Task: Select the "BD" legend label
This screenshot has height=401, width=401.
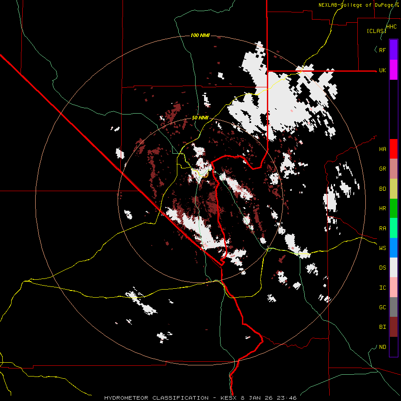Action: [382, 189]
